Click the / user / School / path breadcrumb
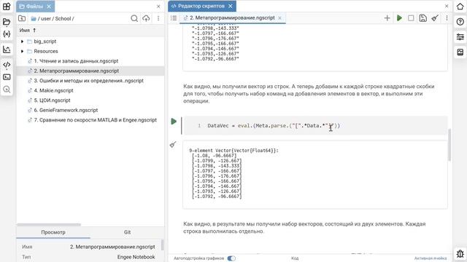The height and width of the screenshot is (262, 467). click(55, 18)
